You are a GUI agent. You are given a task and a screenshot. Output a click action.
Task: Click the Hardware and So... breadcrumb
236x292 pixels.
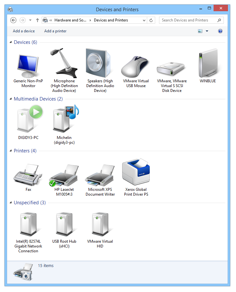[70, 20]
